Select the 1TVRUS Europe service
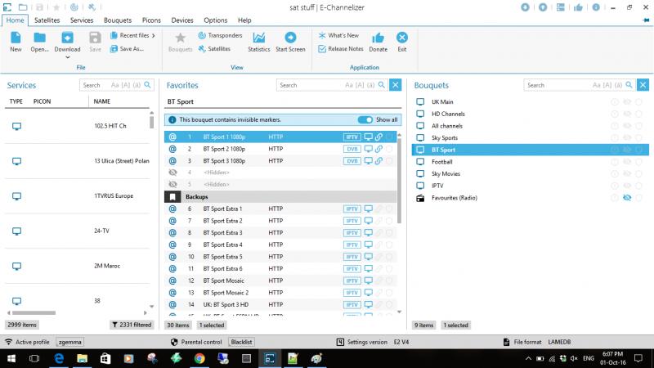654x368 pixels. (77, 195)
